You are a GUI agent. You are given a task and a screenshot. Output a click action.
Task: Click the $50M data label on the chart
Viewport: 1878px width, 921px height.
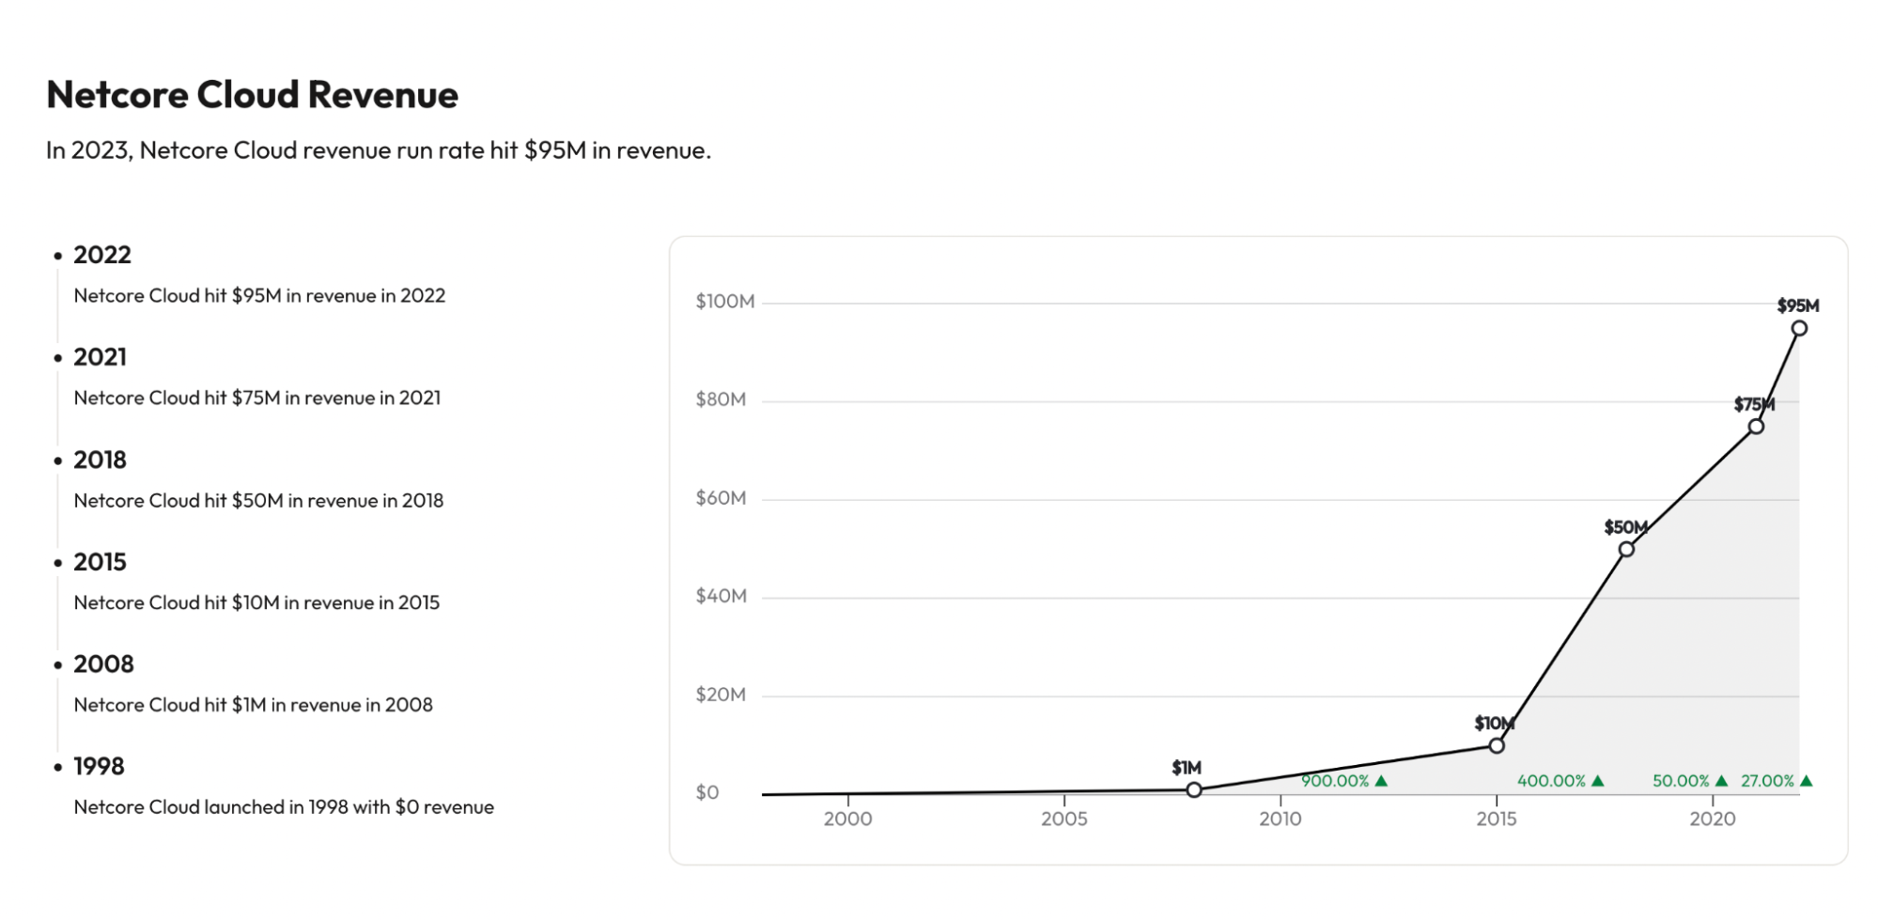tap(1625, 527)
